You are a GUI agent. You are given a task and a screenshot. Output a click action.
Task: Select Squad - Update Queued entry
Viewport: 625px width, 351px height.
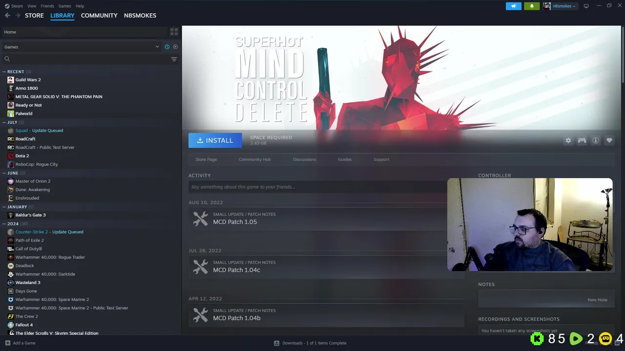(x=39, y=131)
